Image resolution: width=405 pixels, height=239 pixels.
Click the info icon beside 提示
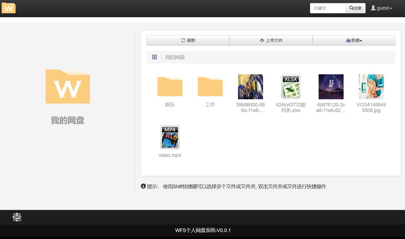point(143,186)
